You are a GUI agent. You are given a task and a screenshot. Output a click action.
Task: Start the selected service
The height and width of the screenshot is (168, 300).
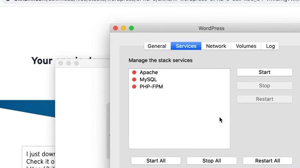pos(264,72)
